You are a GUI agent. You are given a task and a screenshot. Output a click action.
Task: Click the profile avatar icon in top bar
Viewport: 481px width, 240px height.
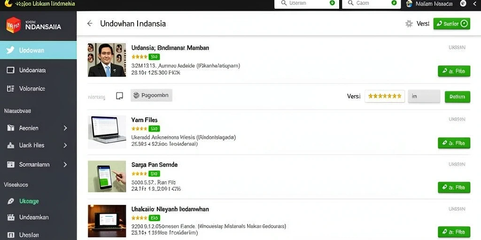coord(409,4)
